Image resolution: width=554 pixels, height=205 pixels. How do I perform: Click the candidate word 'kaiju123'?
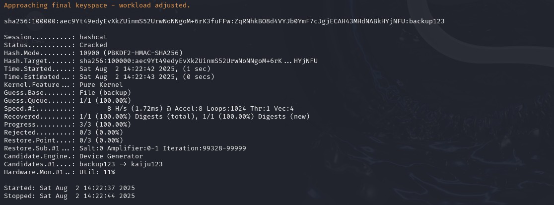(147, 164)
